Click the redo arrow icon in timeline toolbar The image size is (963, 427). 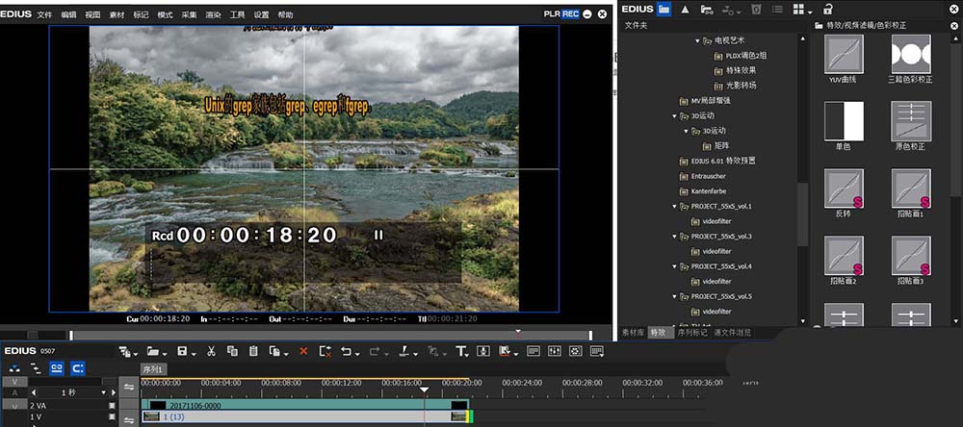point(374,351)
